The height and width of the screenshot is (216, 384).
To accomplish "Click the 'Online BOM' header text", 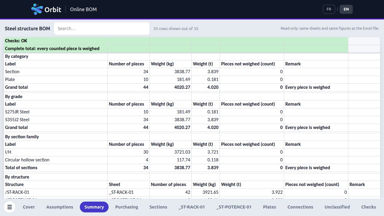I will pyautogui.click(x=83, y=9).
